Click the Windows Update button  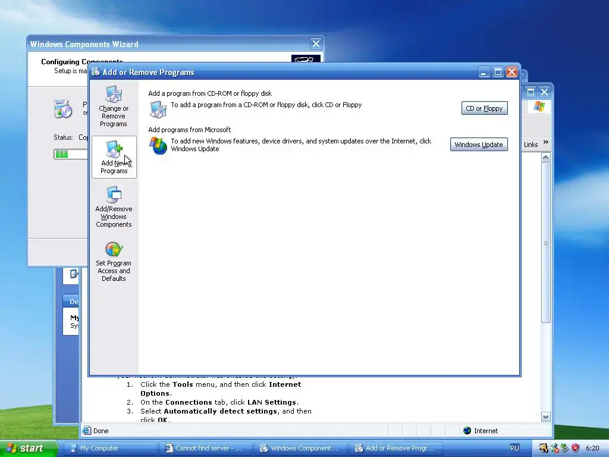[x=479, y=144]
